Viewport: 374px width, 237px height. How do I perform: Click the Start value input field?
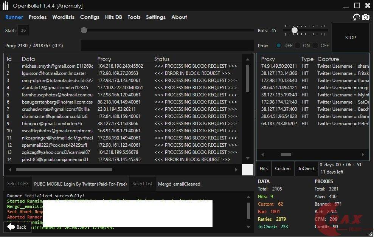pos(23,30)
